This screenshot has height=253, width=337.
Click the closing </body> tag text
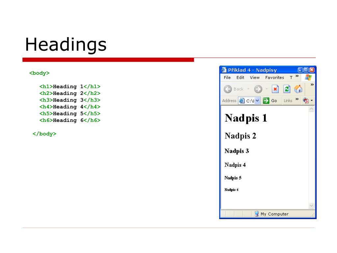click(44, 134)
